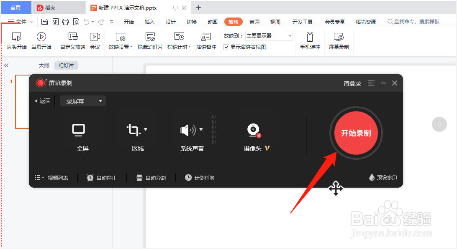Open the 切换 ribbon tab
This screenshot has height=249, width=457.
(192, 22)
